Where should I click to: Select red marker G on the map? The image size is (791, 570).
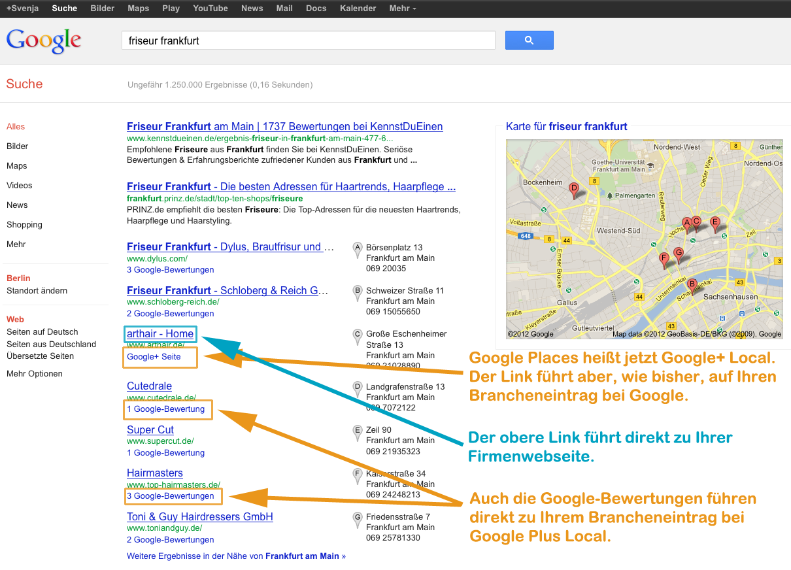679,255
